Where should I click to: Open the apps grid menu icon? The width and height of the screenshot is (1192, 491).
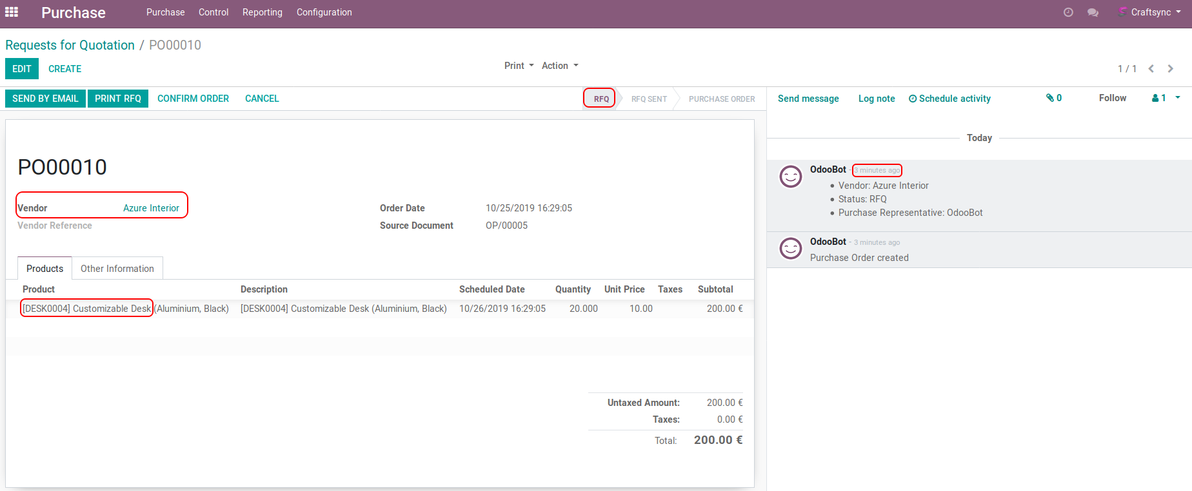(x=12, y=12)
